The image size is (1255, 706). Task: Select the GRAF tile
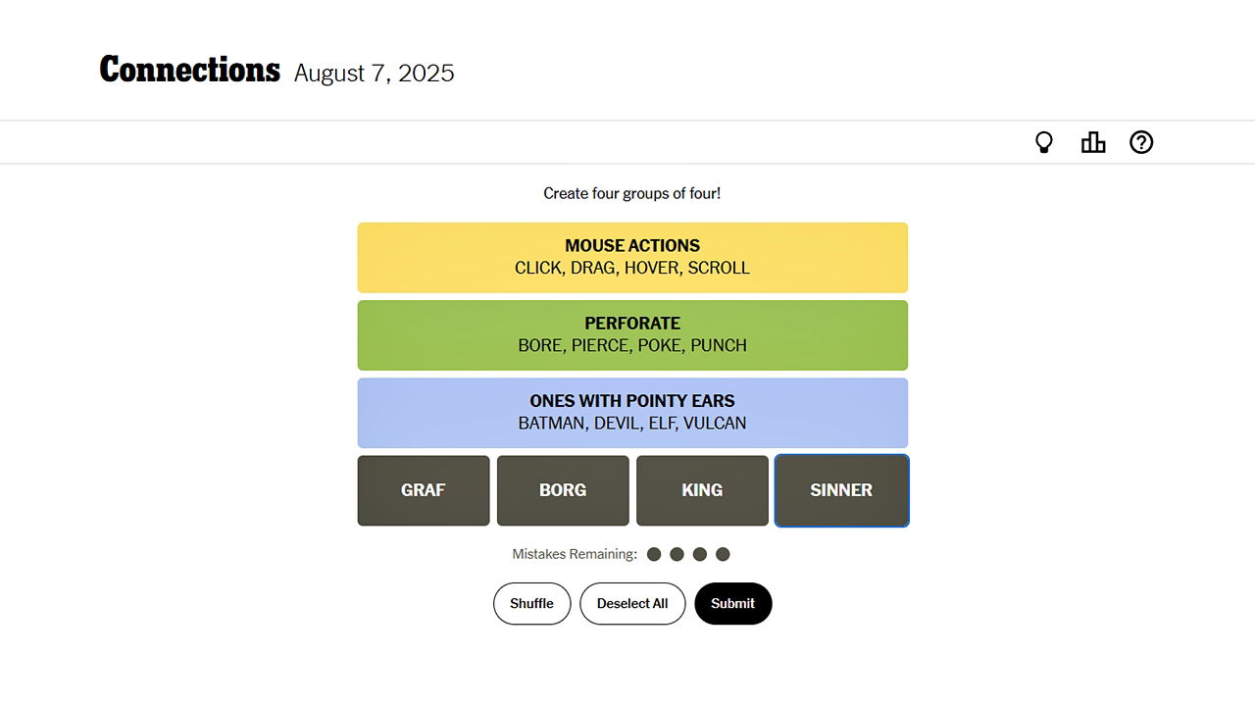[x=424, y=490]
